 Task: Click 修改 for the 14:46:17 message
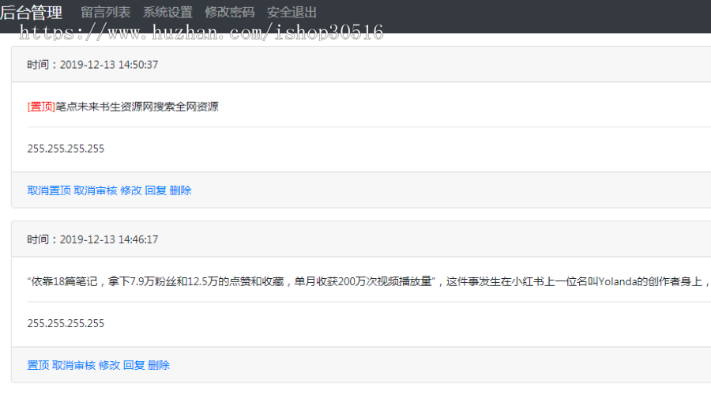coord(109,365)
